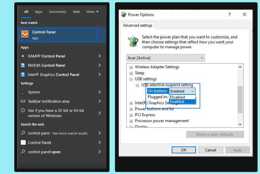Screen dimensions: 260x174
Task: Open 'control pane - See more search results'
Action: click(62, 133)
